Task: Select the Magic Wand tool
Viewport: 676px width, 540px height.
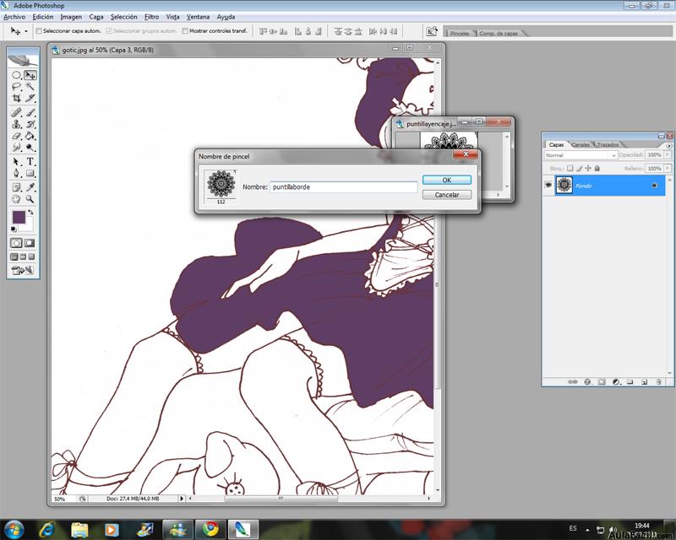Action: (30, 87)
